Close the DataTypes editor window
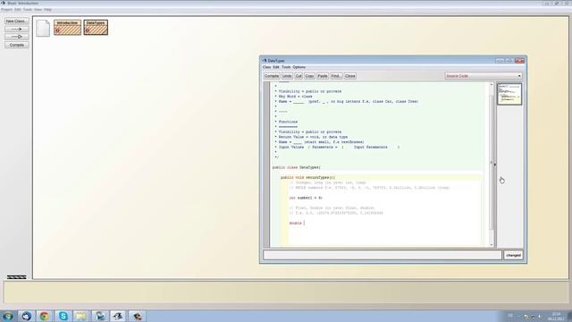 coord(519,61)
